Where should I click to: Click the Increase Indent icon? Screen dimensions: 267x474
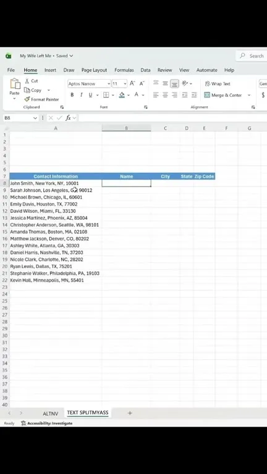(194, 95)
